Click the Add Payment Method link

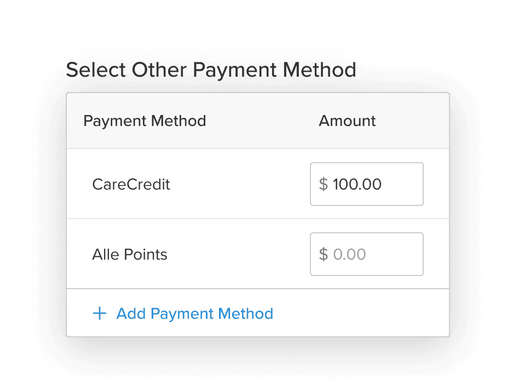(194, 313)
